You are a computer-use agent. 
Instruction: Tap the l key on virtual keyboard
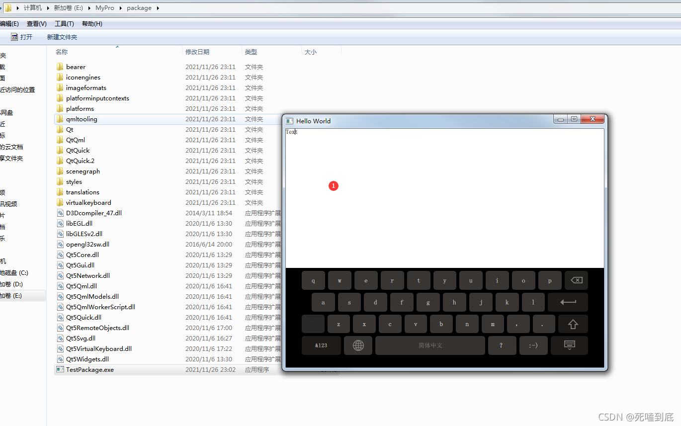click(x=533, y=302)
